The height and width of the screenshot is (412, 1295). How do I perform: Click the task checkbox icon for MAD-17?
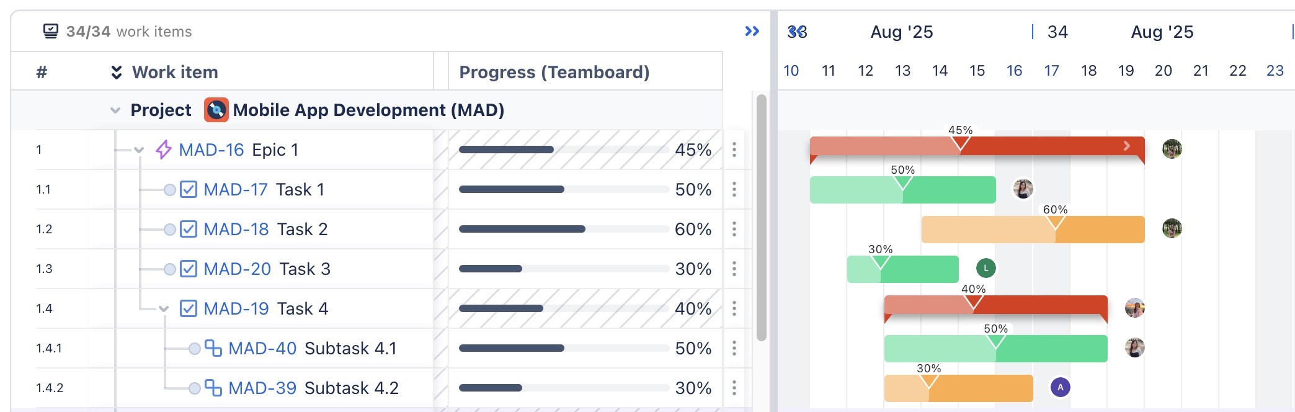pos(188,189)
